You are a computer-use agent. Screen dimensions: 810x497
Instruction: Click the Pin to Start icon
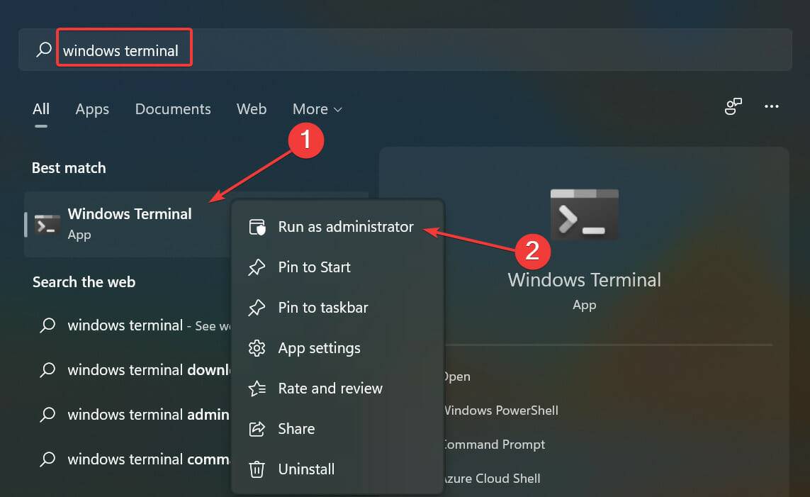(x=257, y=267)
